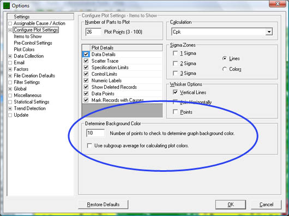Open Items to Show subsection
This screenshot has height=216, width=289.
click(28, 37)
